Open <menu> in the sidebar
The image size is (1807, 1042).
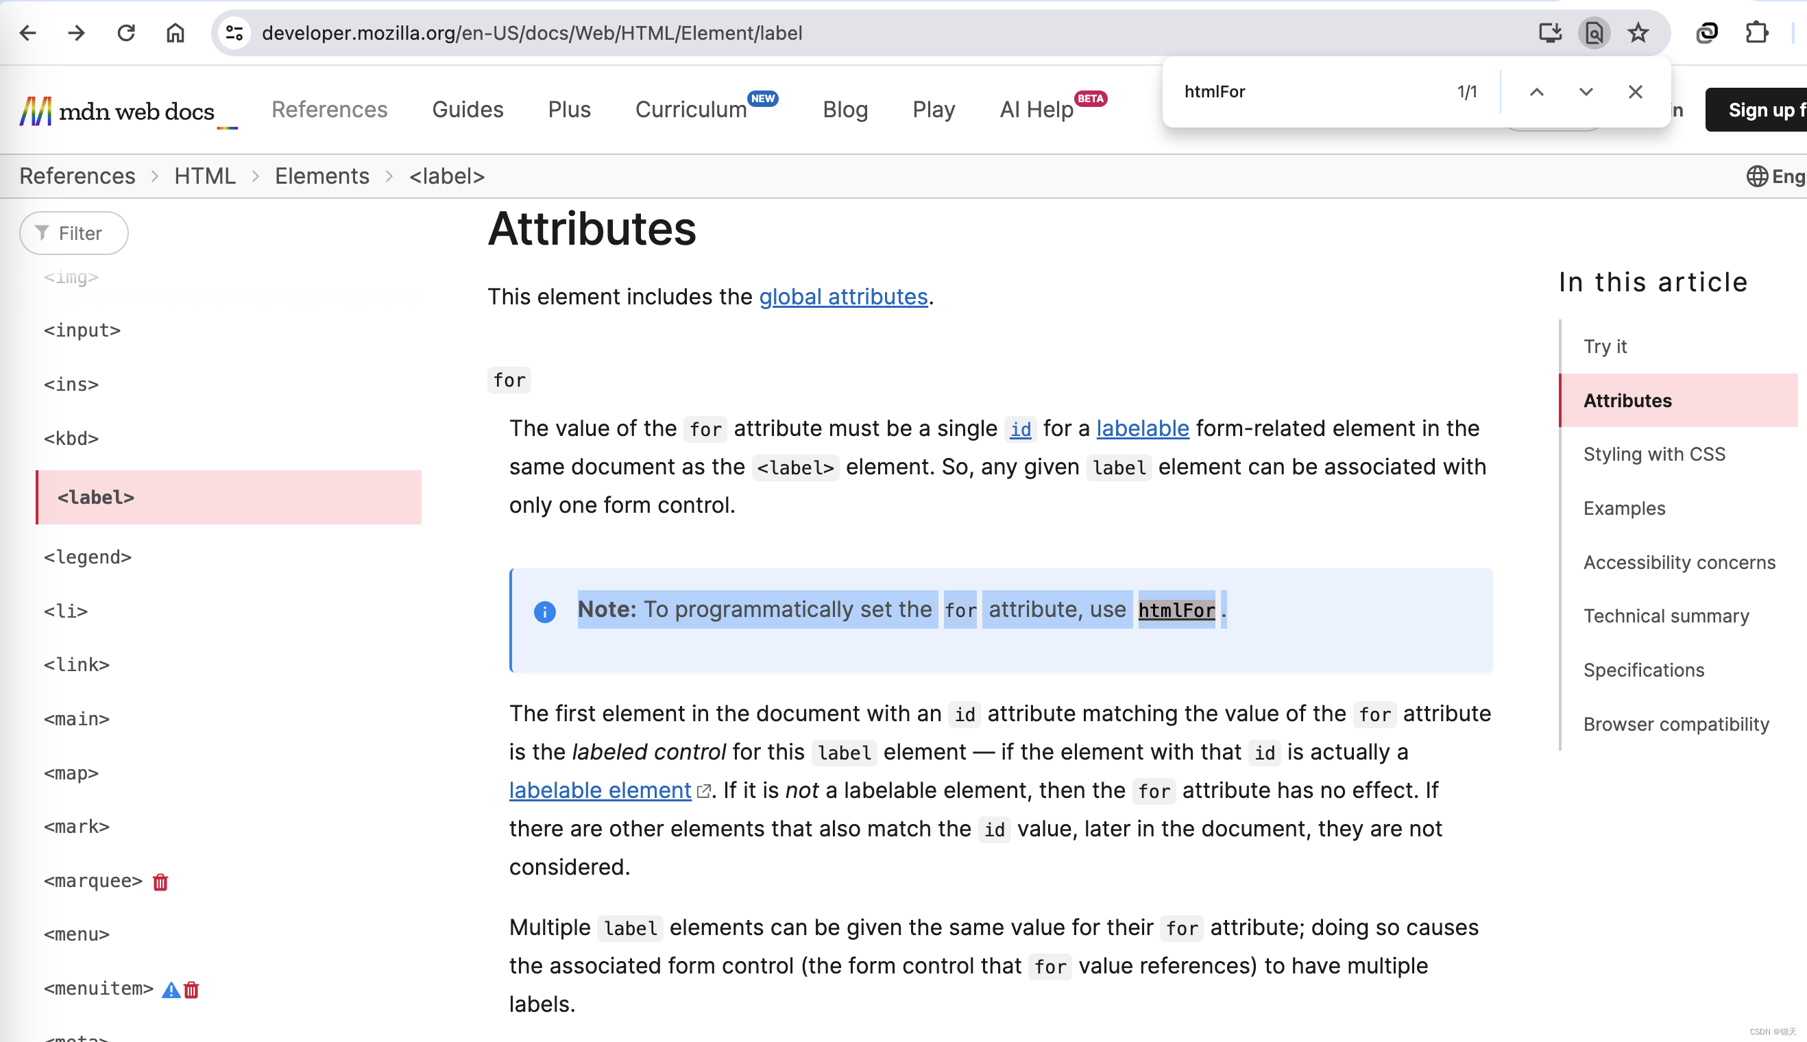click(77, 934)
